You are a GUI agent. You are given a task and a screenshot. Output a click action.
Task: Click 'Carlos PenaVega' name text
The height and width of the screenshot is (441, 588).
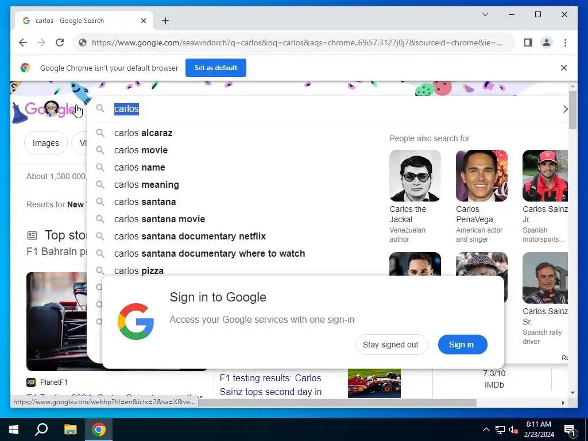[474, 215]
